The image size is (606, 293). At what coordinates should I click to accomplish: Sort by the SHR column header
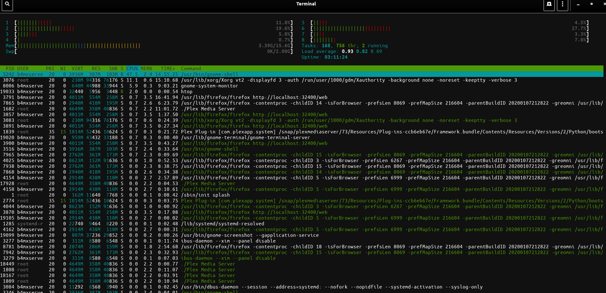point(113,68)
